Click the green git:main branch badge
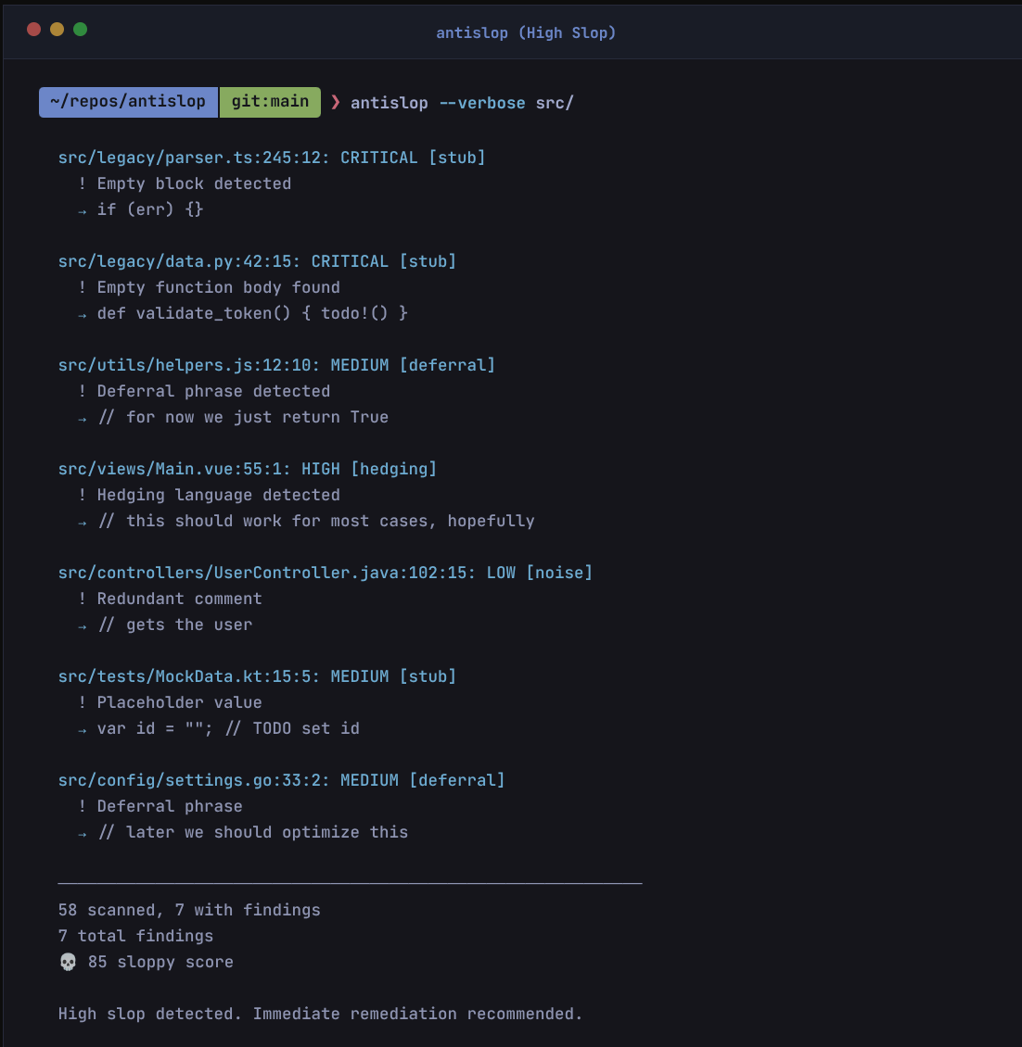 (x=270, y=102)
